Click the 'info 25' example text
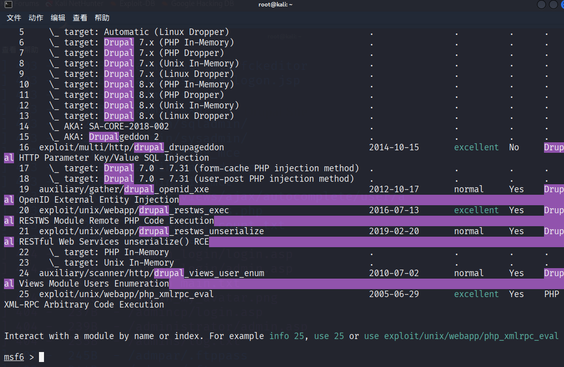564x367 pixels. tap(286, 336)
